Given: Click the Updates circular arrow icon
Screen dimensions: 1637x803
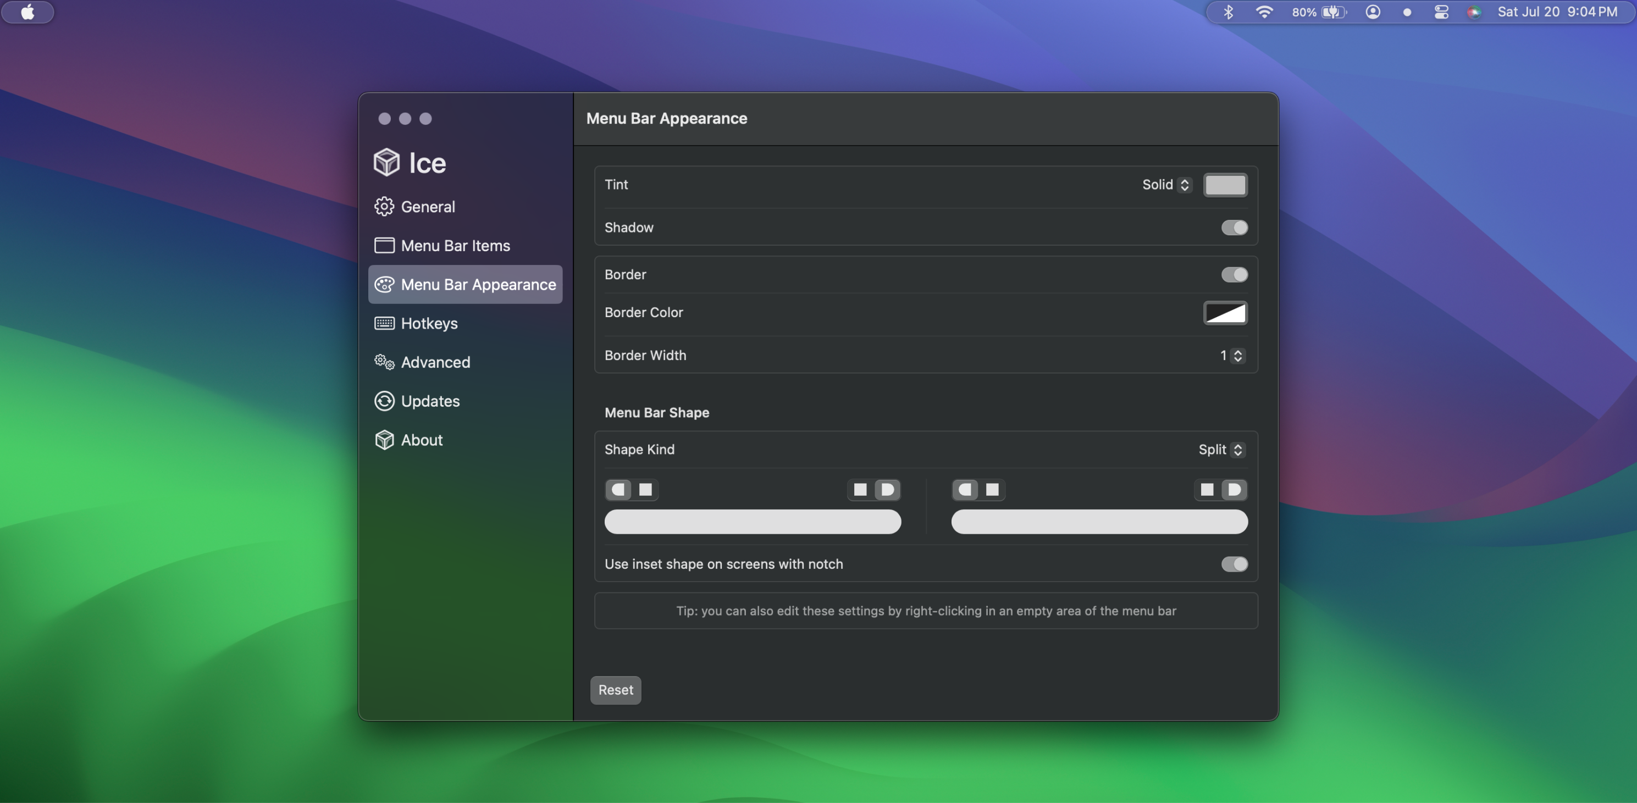Looking at the screenshot, I should pos(384,401).
